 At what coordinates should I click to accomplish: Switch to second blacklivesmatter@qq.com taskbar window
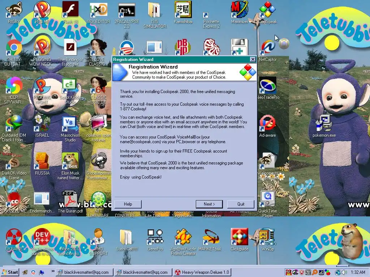143,272
